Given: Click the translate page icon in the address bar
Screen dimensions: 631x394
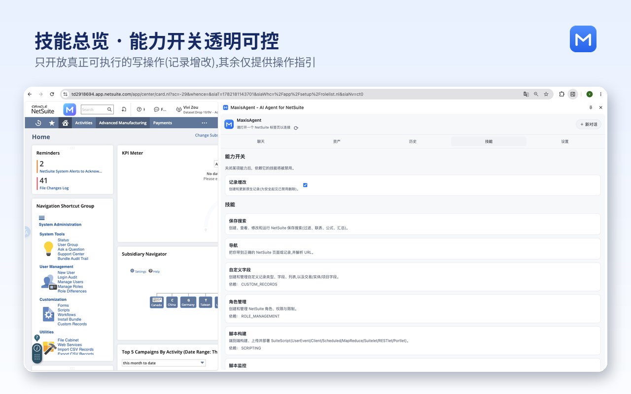Looking at the screenshot, I should (x=526, y=94).
